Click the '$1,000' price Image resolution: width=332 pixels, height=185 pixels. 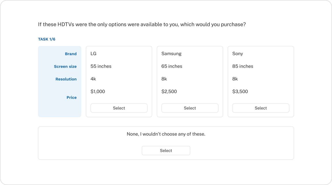98,92
